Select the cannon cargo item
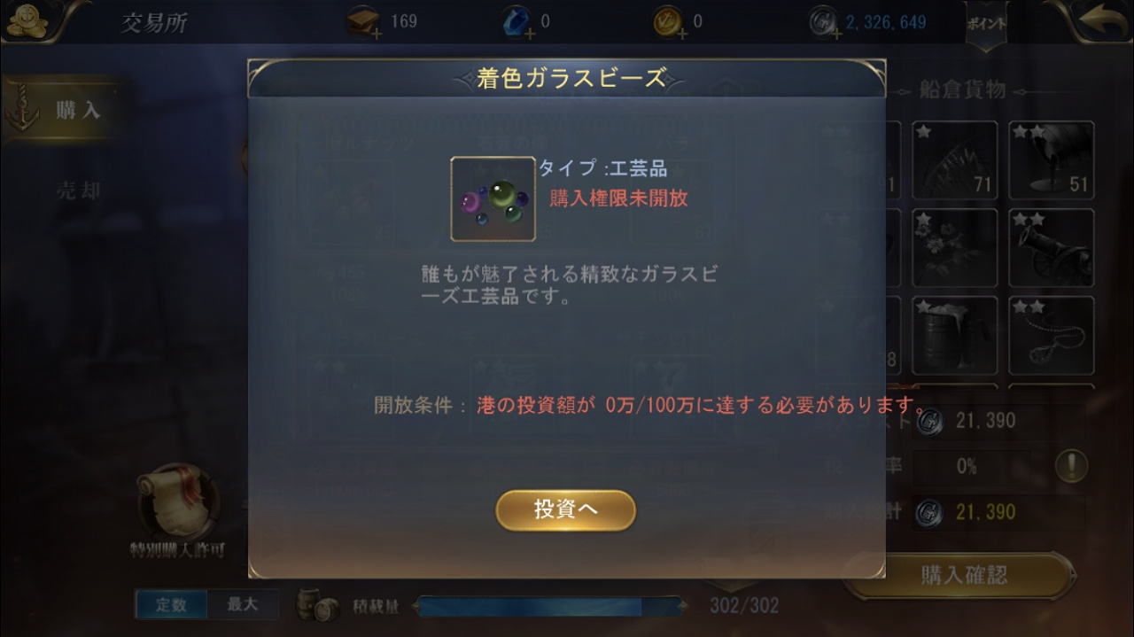The height and width of the screenshot is (637, 1134). (x=1051, y=247)
